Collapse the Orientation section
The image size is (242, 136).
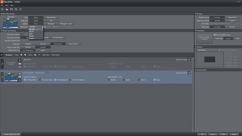point(196,31)
